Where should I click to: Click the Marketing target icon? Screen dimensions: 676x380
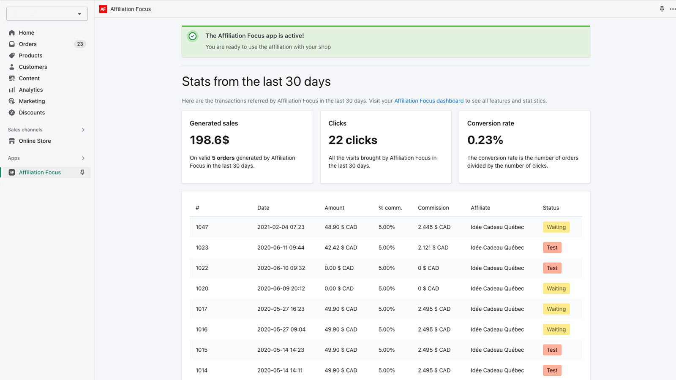(12, 101)
